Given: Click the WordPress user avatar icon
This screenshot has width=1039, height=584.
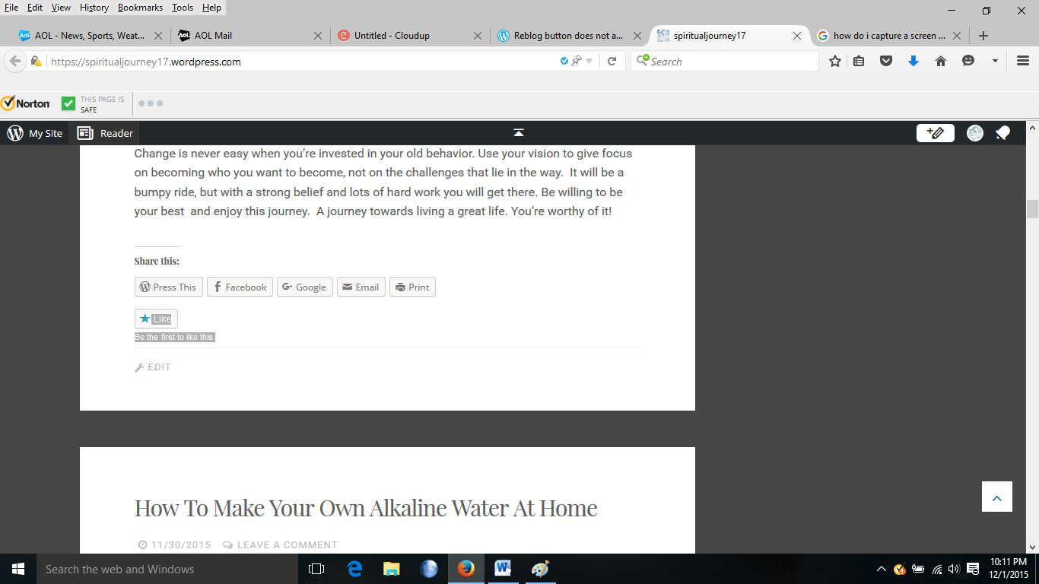Looking at the screenshot, I should [x=974, y=133].
